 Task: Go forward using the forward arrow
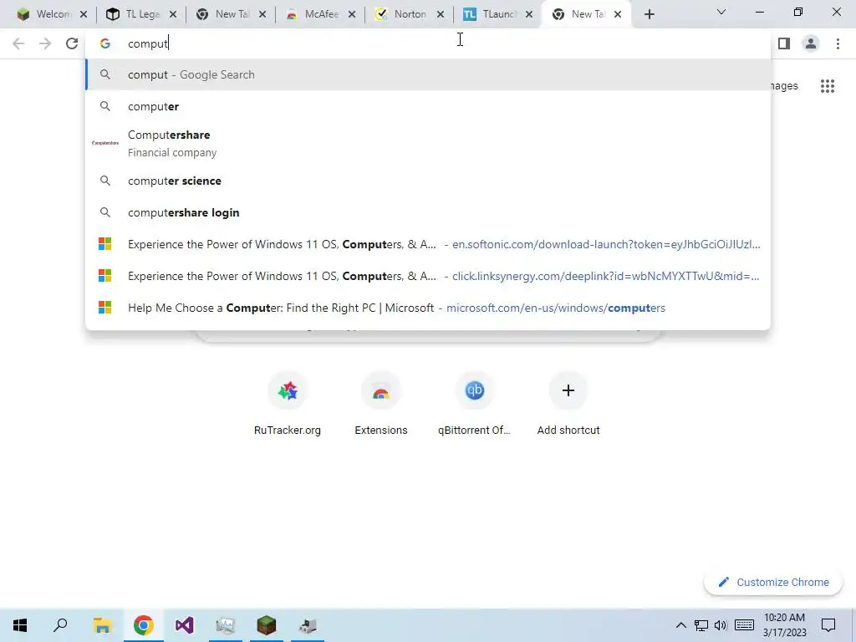pos(45,43)
